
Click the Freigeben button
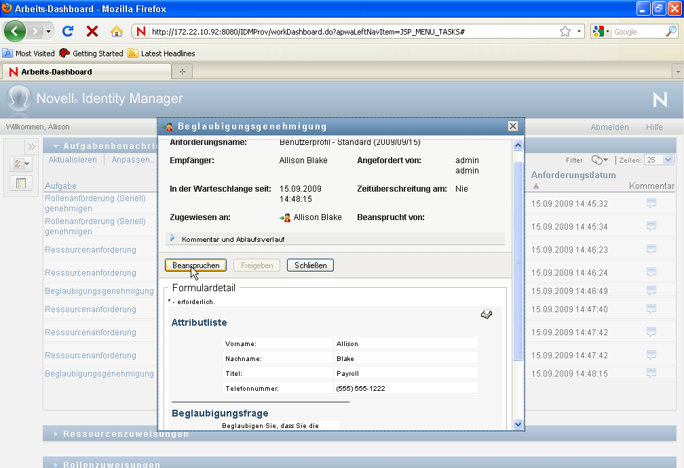tap(256, 265)
